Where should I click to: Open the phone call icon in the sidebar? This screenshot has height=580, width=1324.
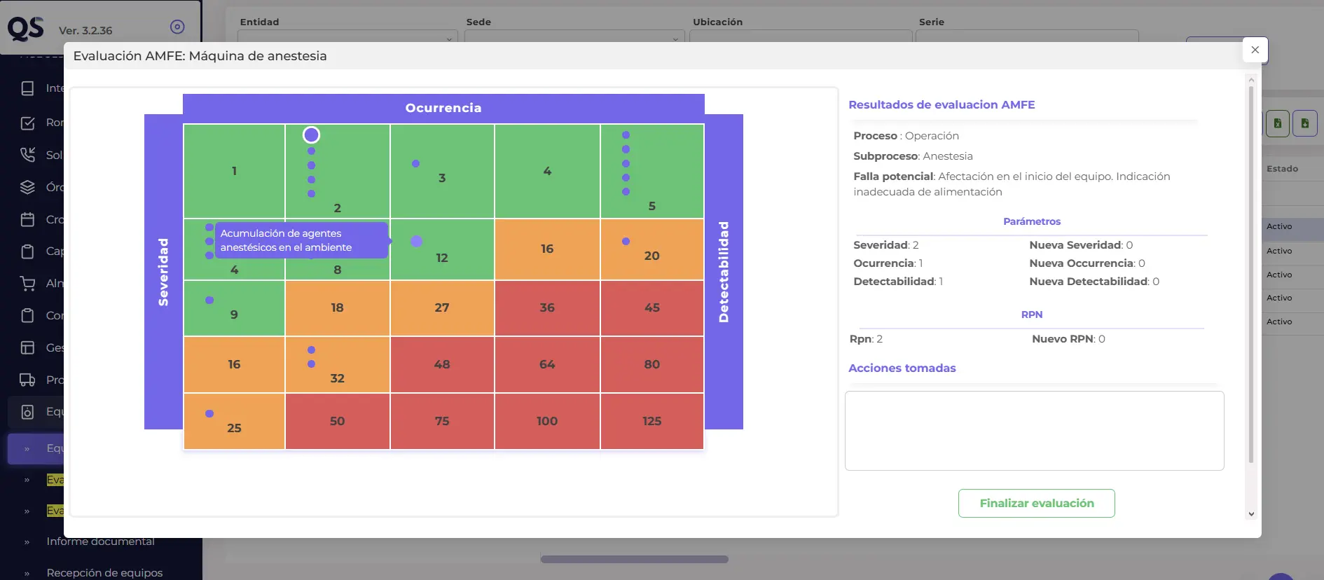[x=27, y=155]
